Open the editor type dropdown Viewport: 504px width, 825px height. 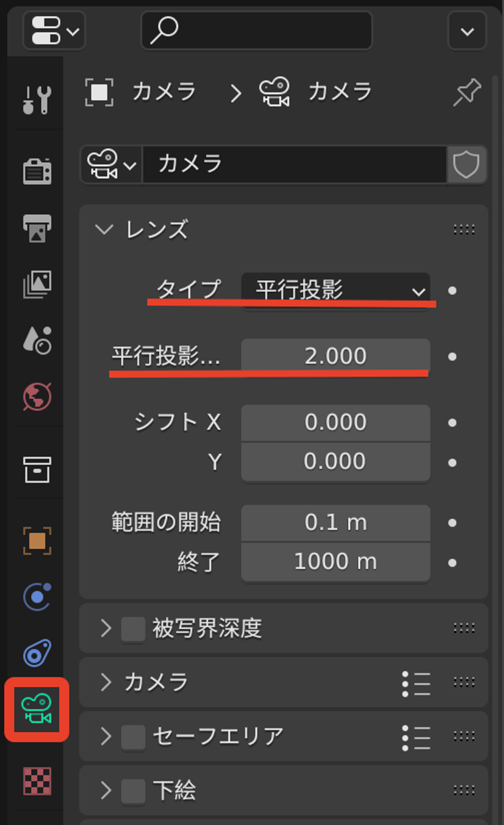54,31
